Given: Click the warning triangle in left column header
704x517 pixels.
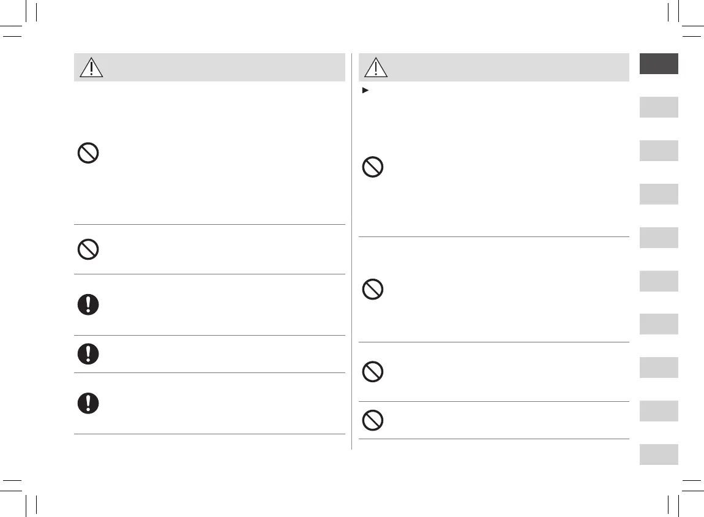Looking at the screenshot, I should (x=92, y=67).
